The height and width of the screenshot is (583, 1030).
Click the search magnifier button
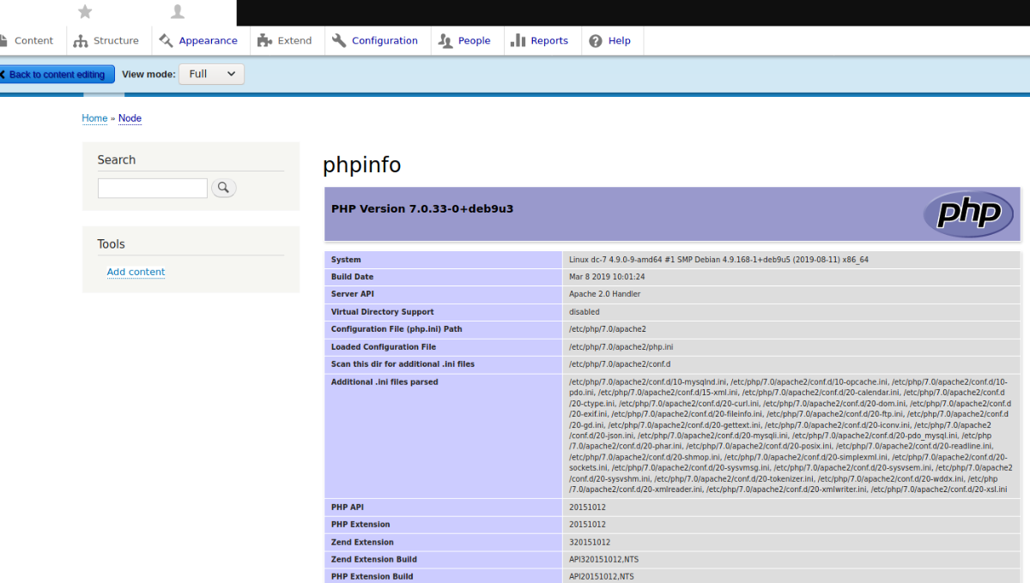pos(224,188)
